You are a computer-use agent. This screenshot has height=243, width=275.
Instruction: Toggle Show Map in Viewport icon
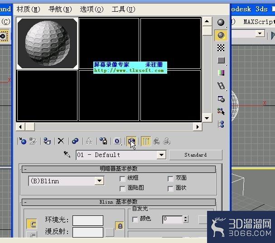131,141
